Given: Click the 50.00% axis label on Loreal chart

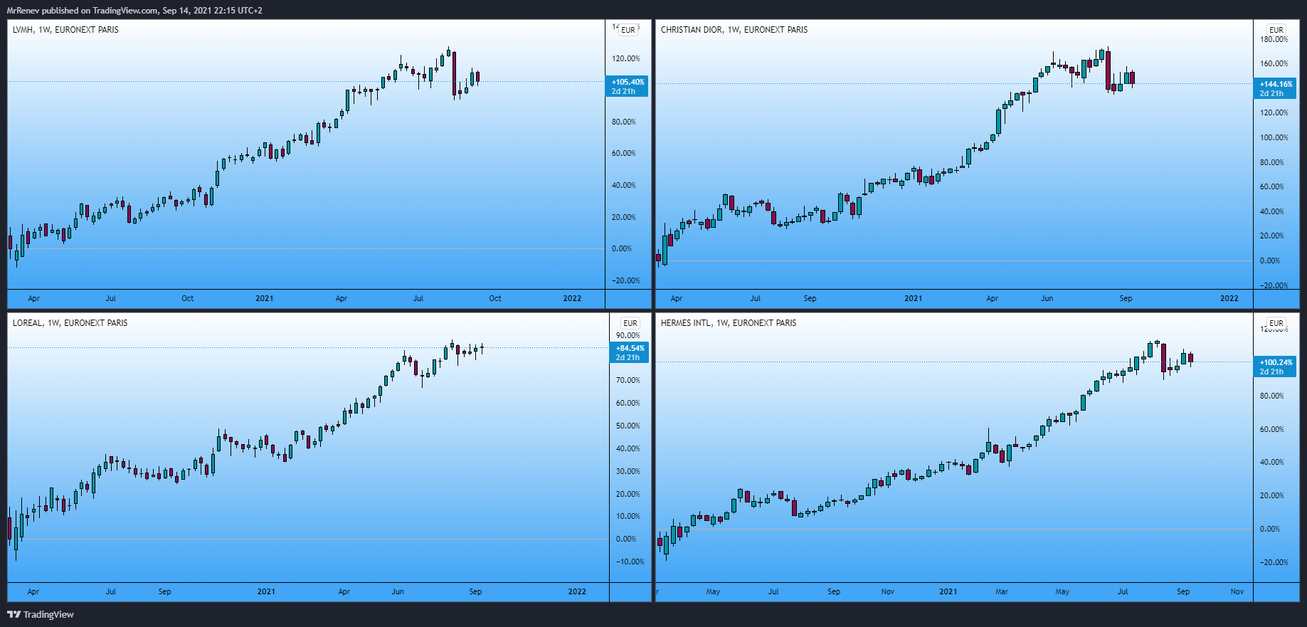Looking at the screenshot, I should click(628, 426).
